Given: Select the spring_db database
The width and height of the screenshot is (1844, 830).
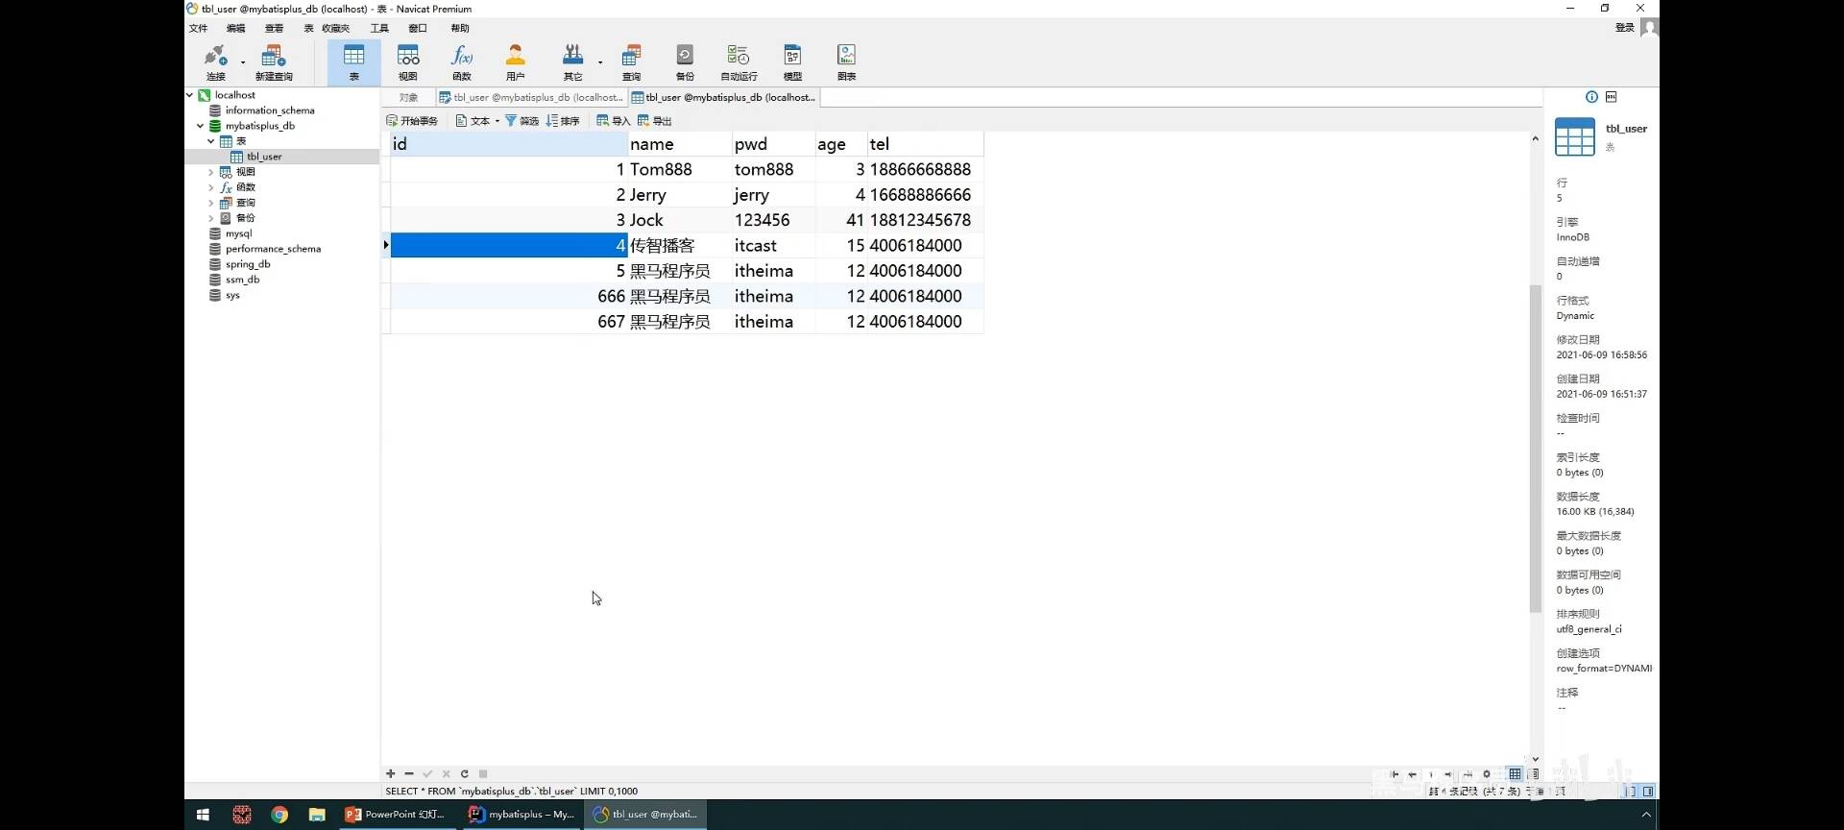Looking at the screenshot, I should coord(248,264).
